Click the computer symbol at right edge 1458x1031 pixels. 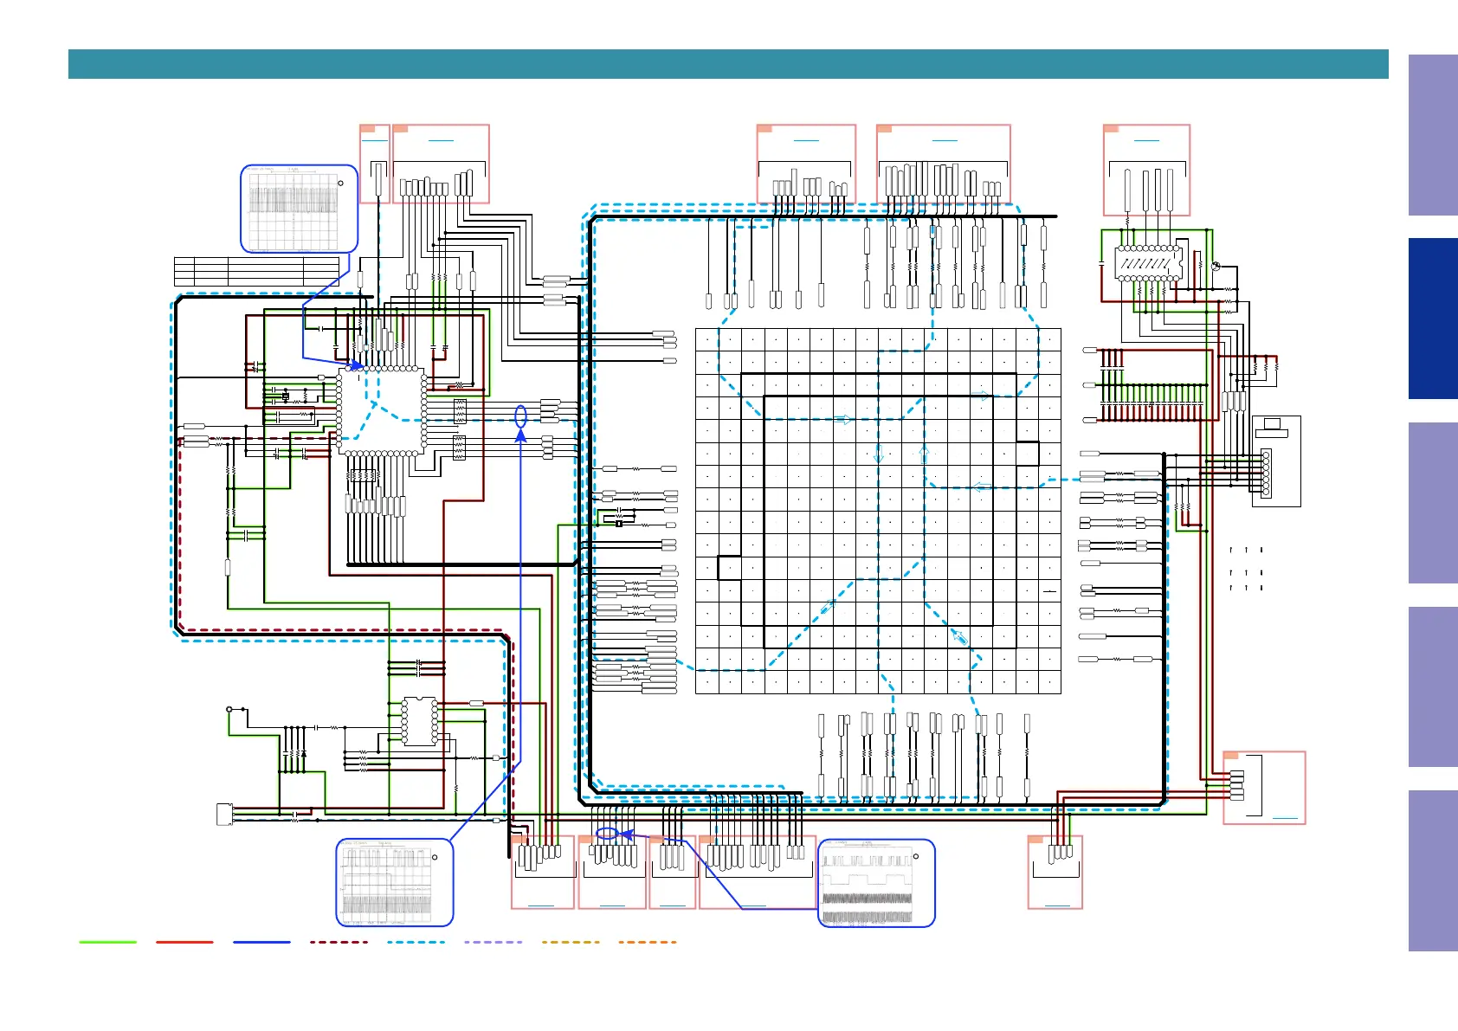(x=1272, y=424)
